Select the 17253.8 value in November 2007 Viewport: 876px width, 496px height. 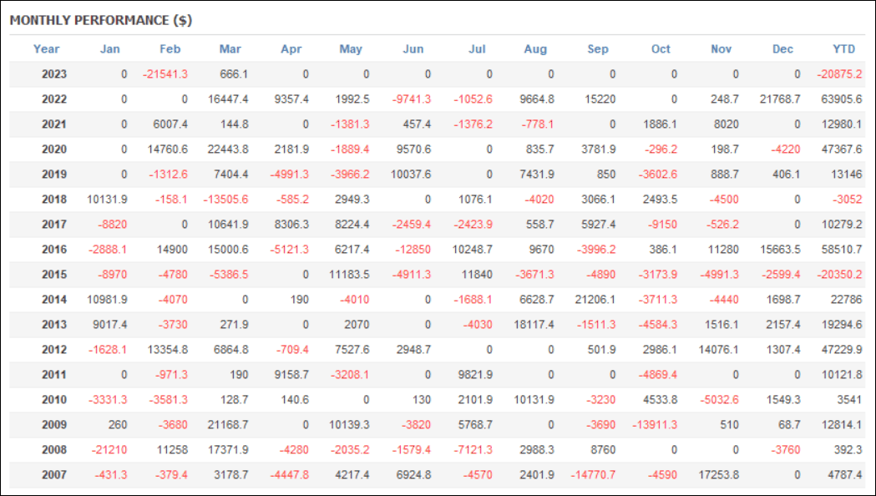(716, 475)
